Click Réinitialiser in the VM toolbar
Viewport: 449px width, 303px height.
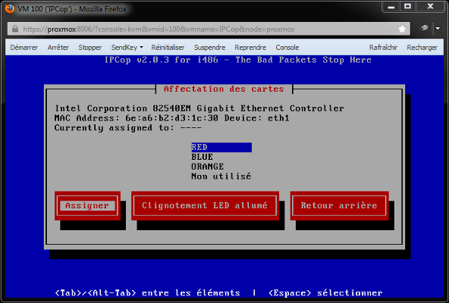point(168,48)
